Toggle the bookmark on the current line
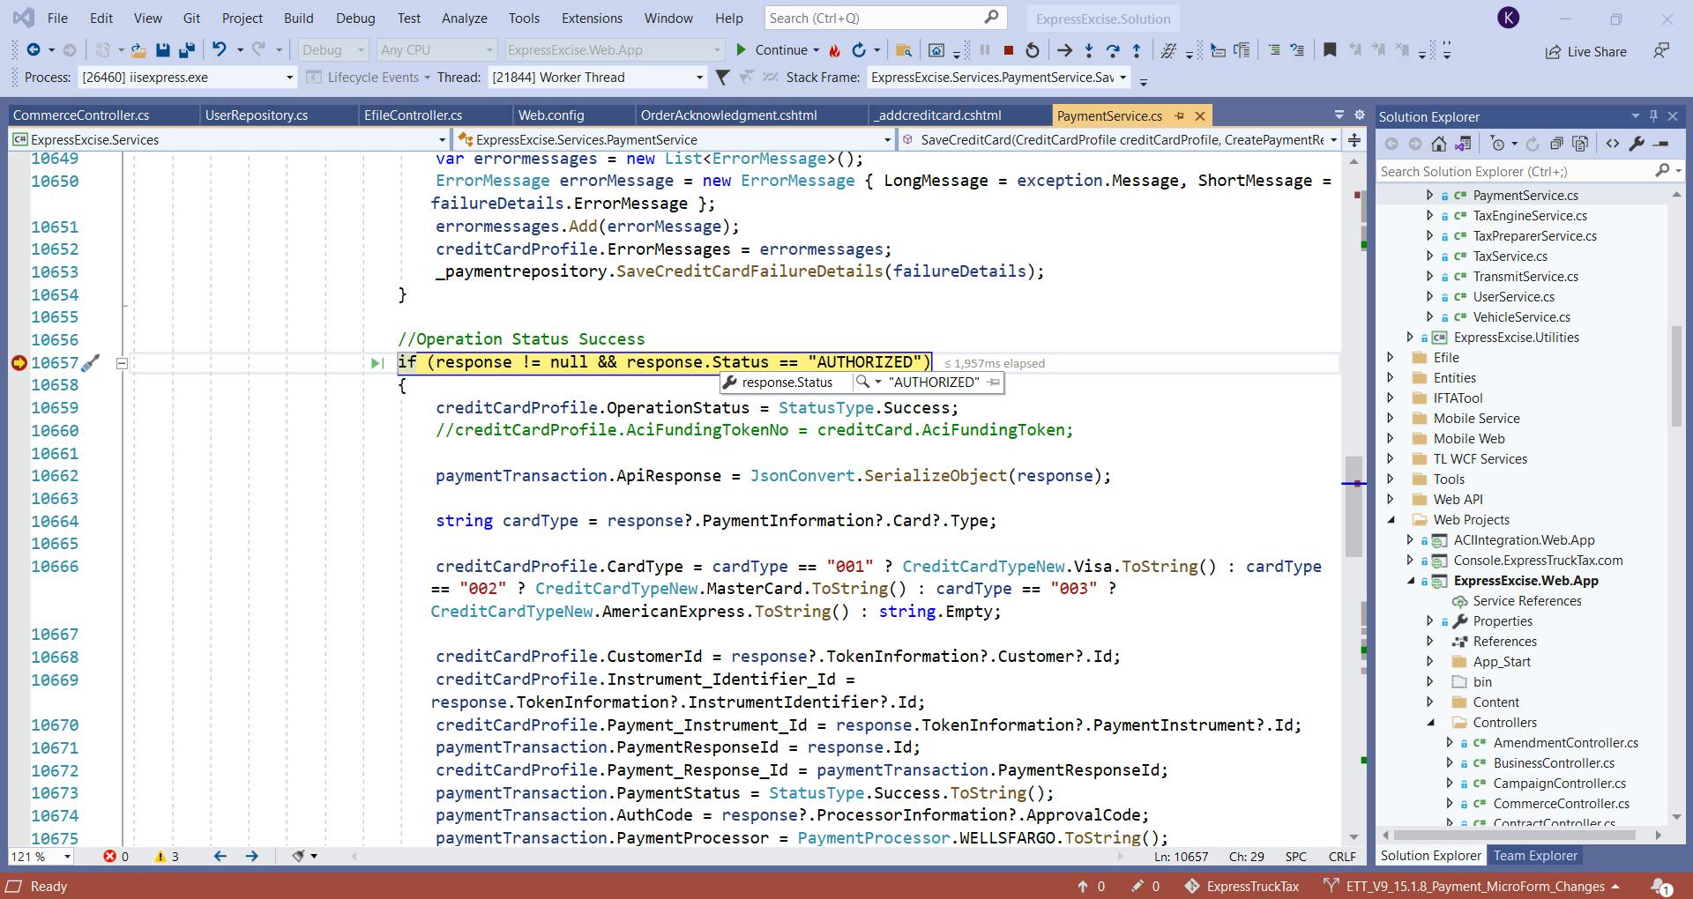Viewport: 1693px width, 899px height. (x=1330, y=50)
